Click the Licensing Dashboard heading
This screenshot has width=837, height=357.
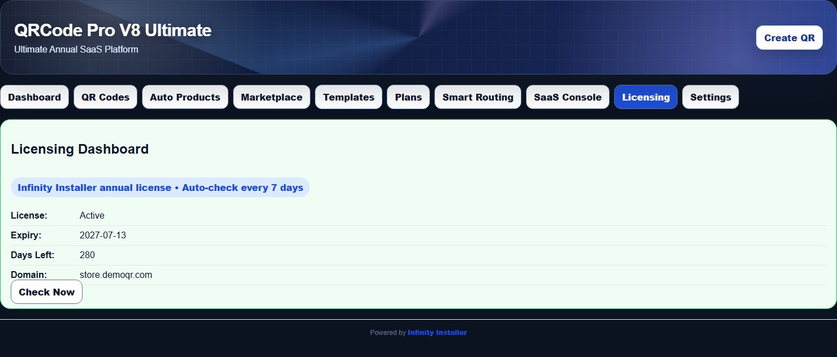80,149
